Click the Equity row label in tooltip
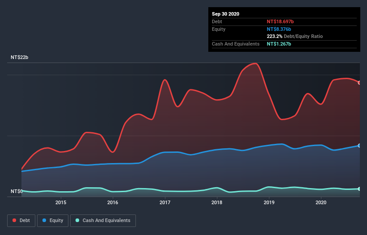 point(219,29)
